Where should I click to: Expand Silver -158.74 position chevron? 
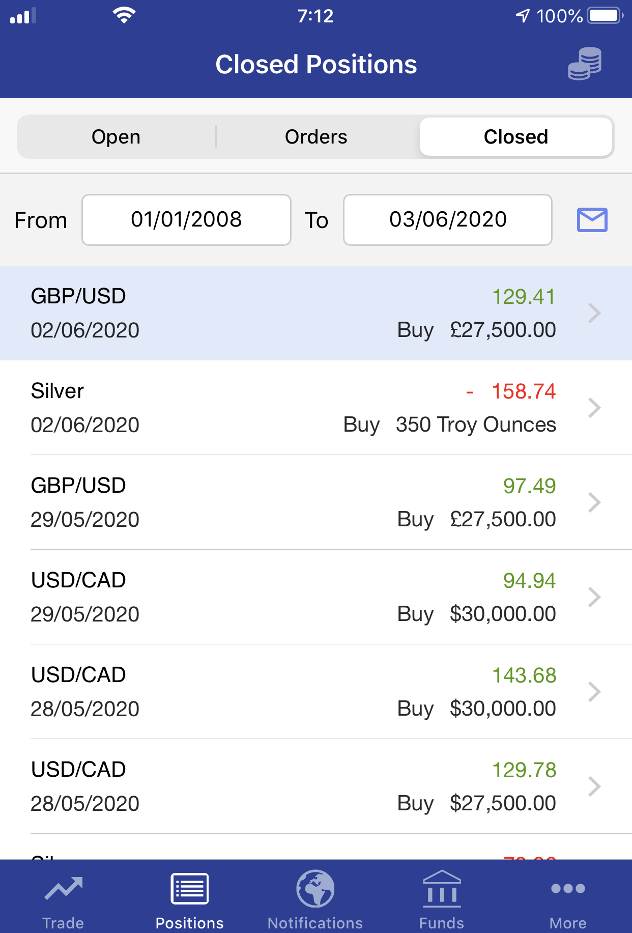pos(594,408)
